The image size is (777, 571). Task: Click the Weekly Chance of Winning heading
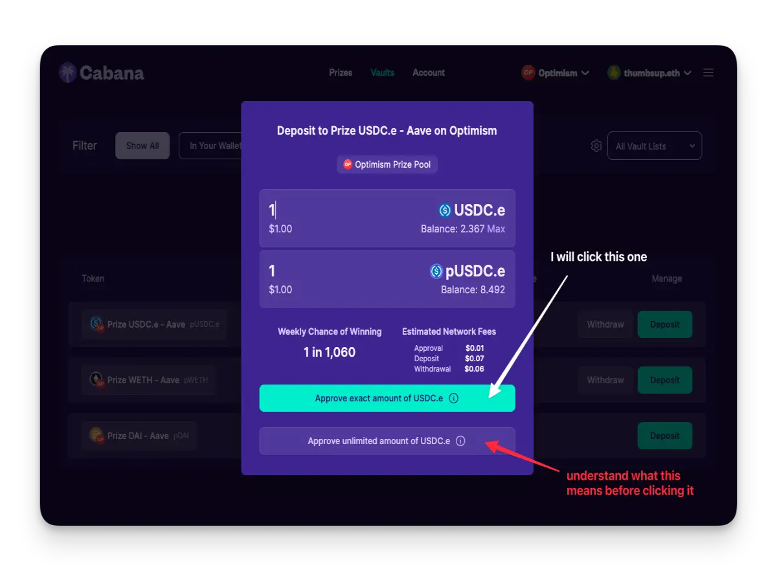click(330, 331)
